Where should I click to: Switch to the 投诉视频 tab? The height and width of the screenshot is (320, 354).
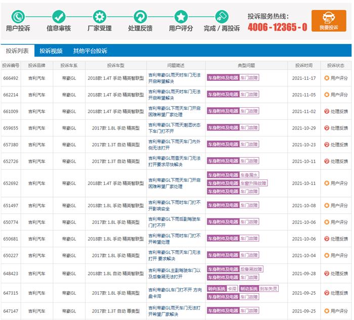(51, 51)
